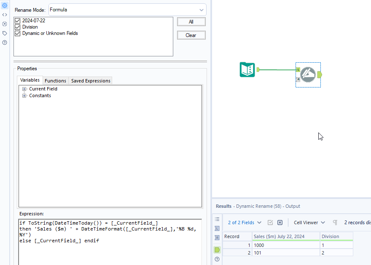Toggle whitespace display with the paragraph mark icon
371x265 pixels.
[335, 222]
